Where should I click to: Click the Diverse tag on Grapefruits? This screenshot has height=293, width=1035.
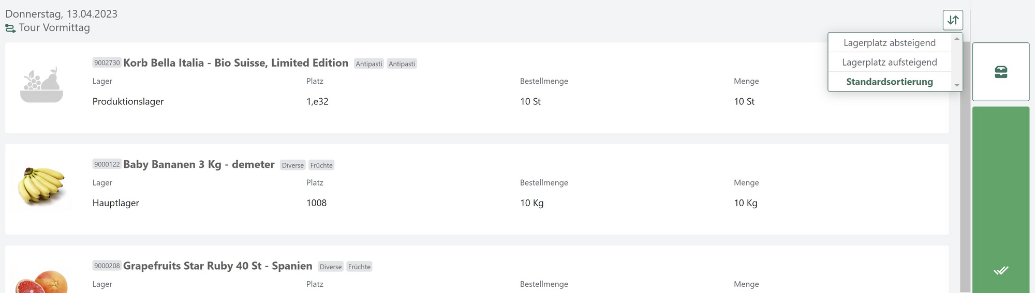coord(331,267)
